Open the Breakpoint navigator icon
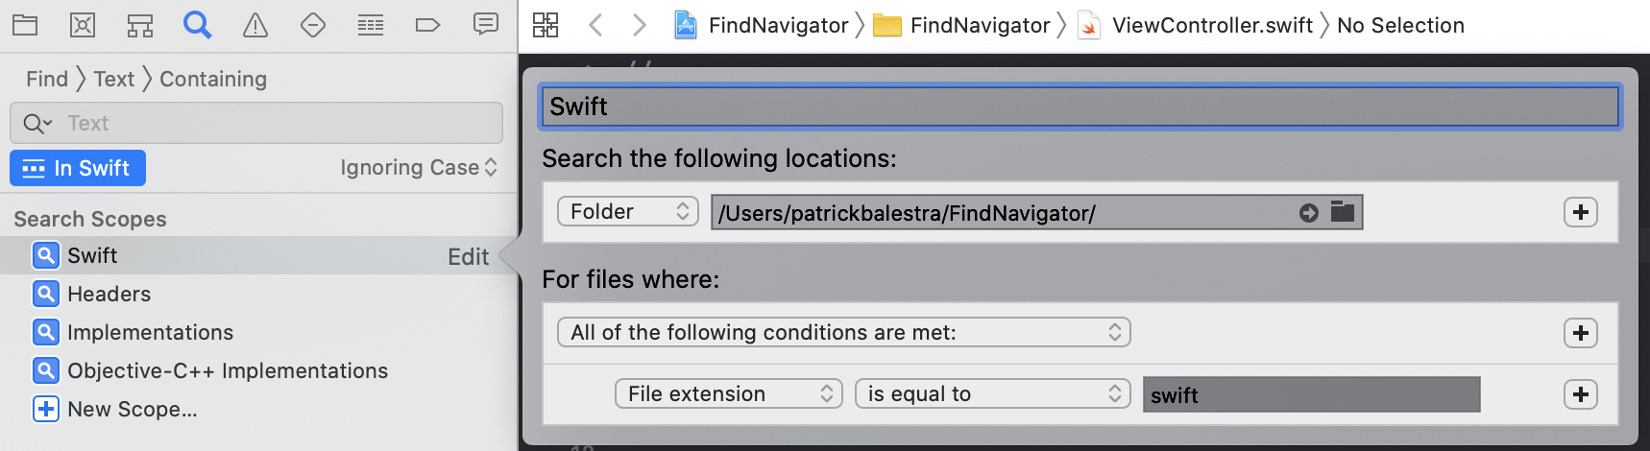The height and width of the screenshot is (451, 1650). click(428, 25)
